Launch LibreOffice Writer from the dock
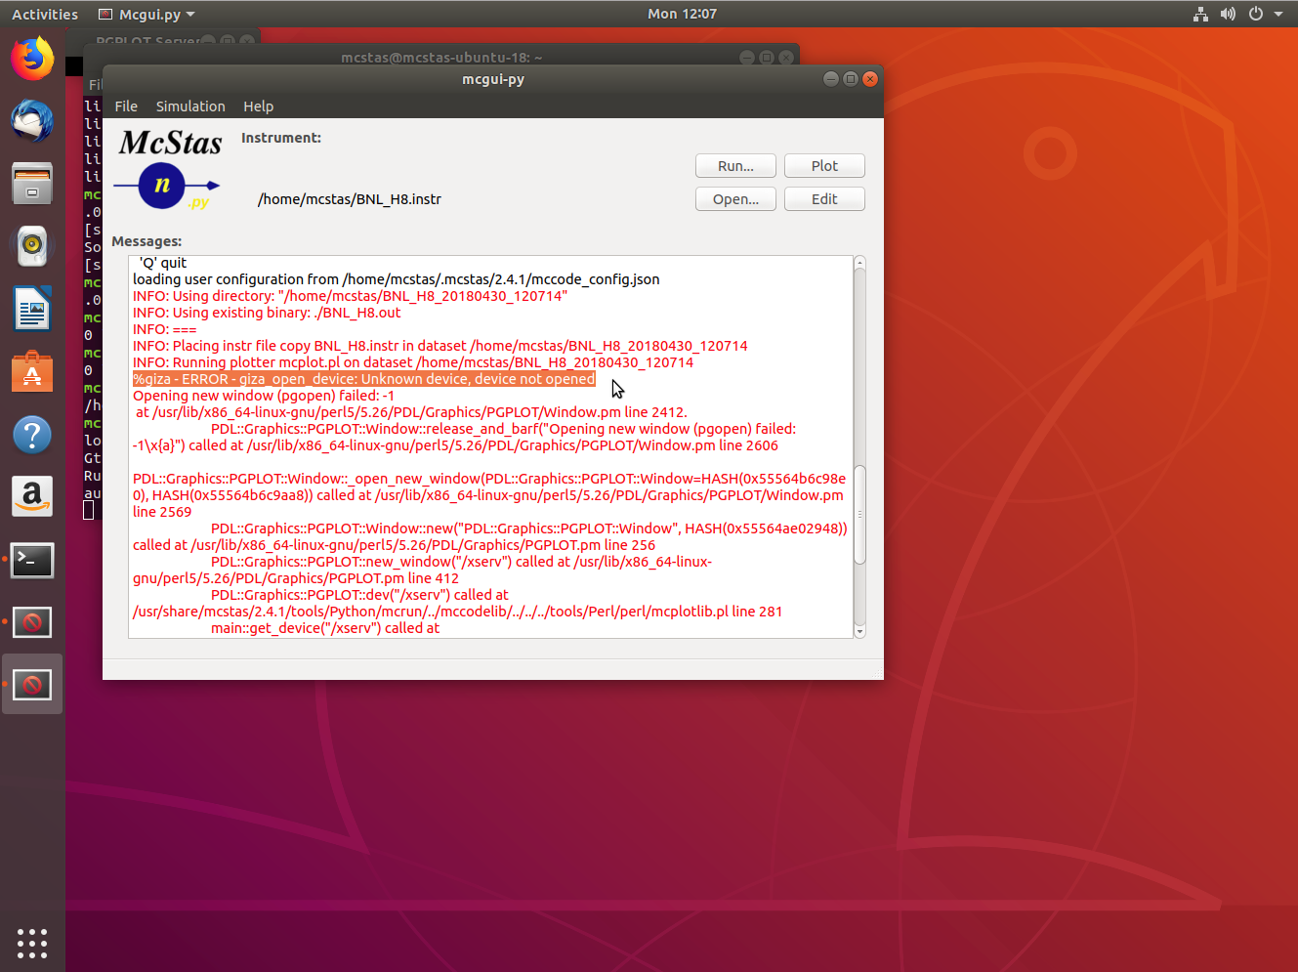 [x=32, y=309]
